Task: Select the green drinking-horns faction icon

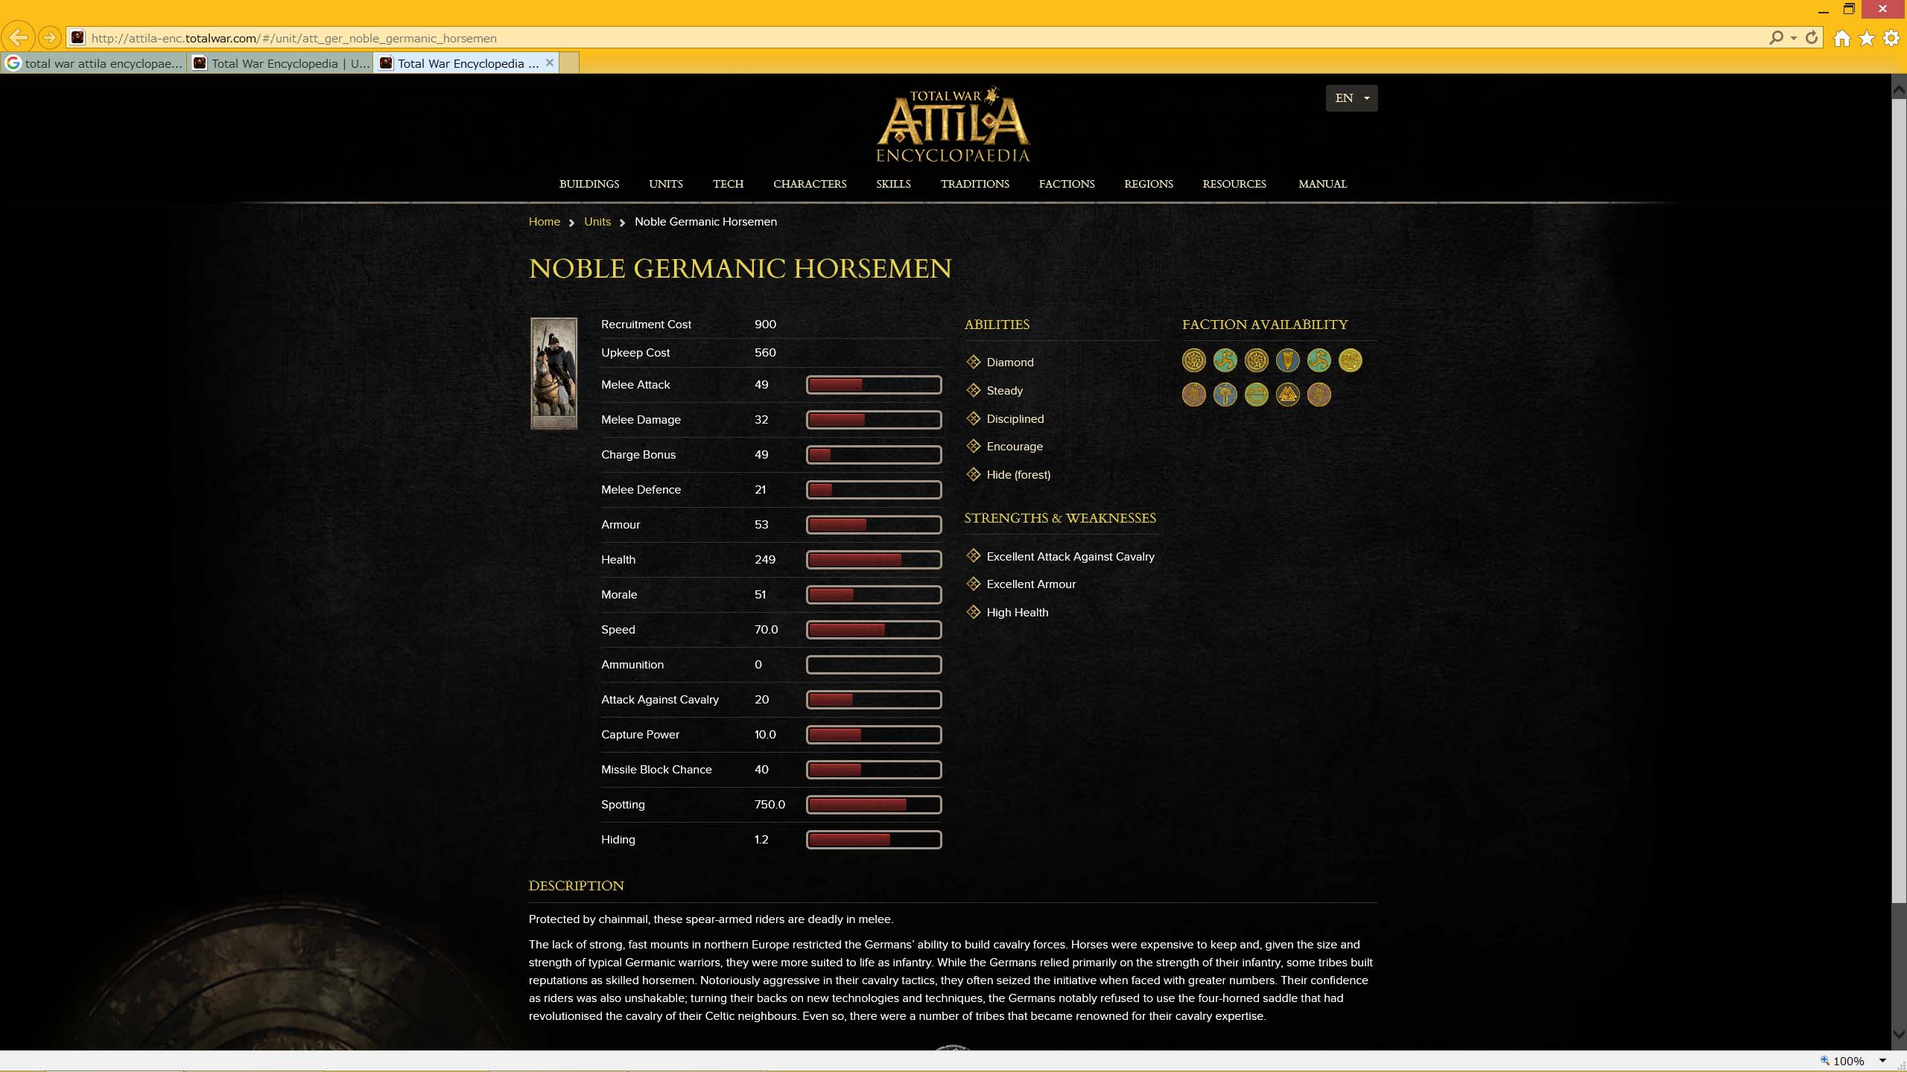Action: click(1256, 395)
